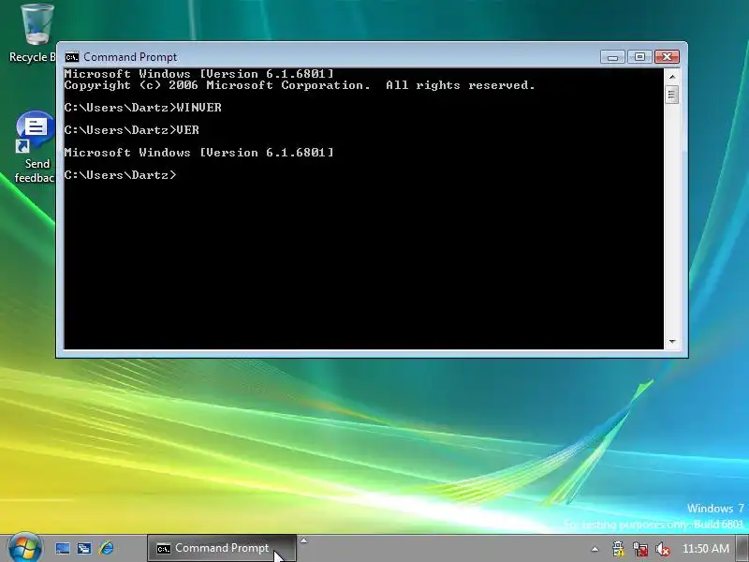749x562 pixels.
Task: Click the Command Prompt title bar icon
Action: pos(72,57)
